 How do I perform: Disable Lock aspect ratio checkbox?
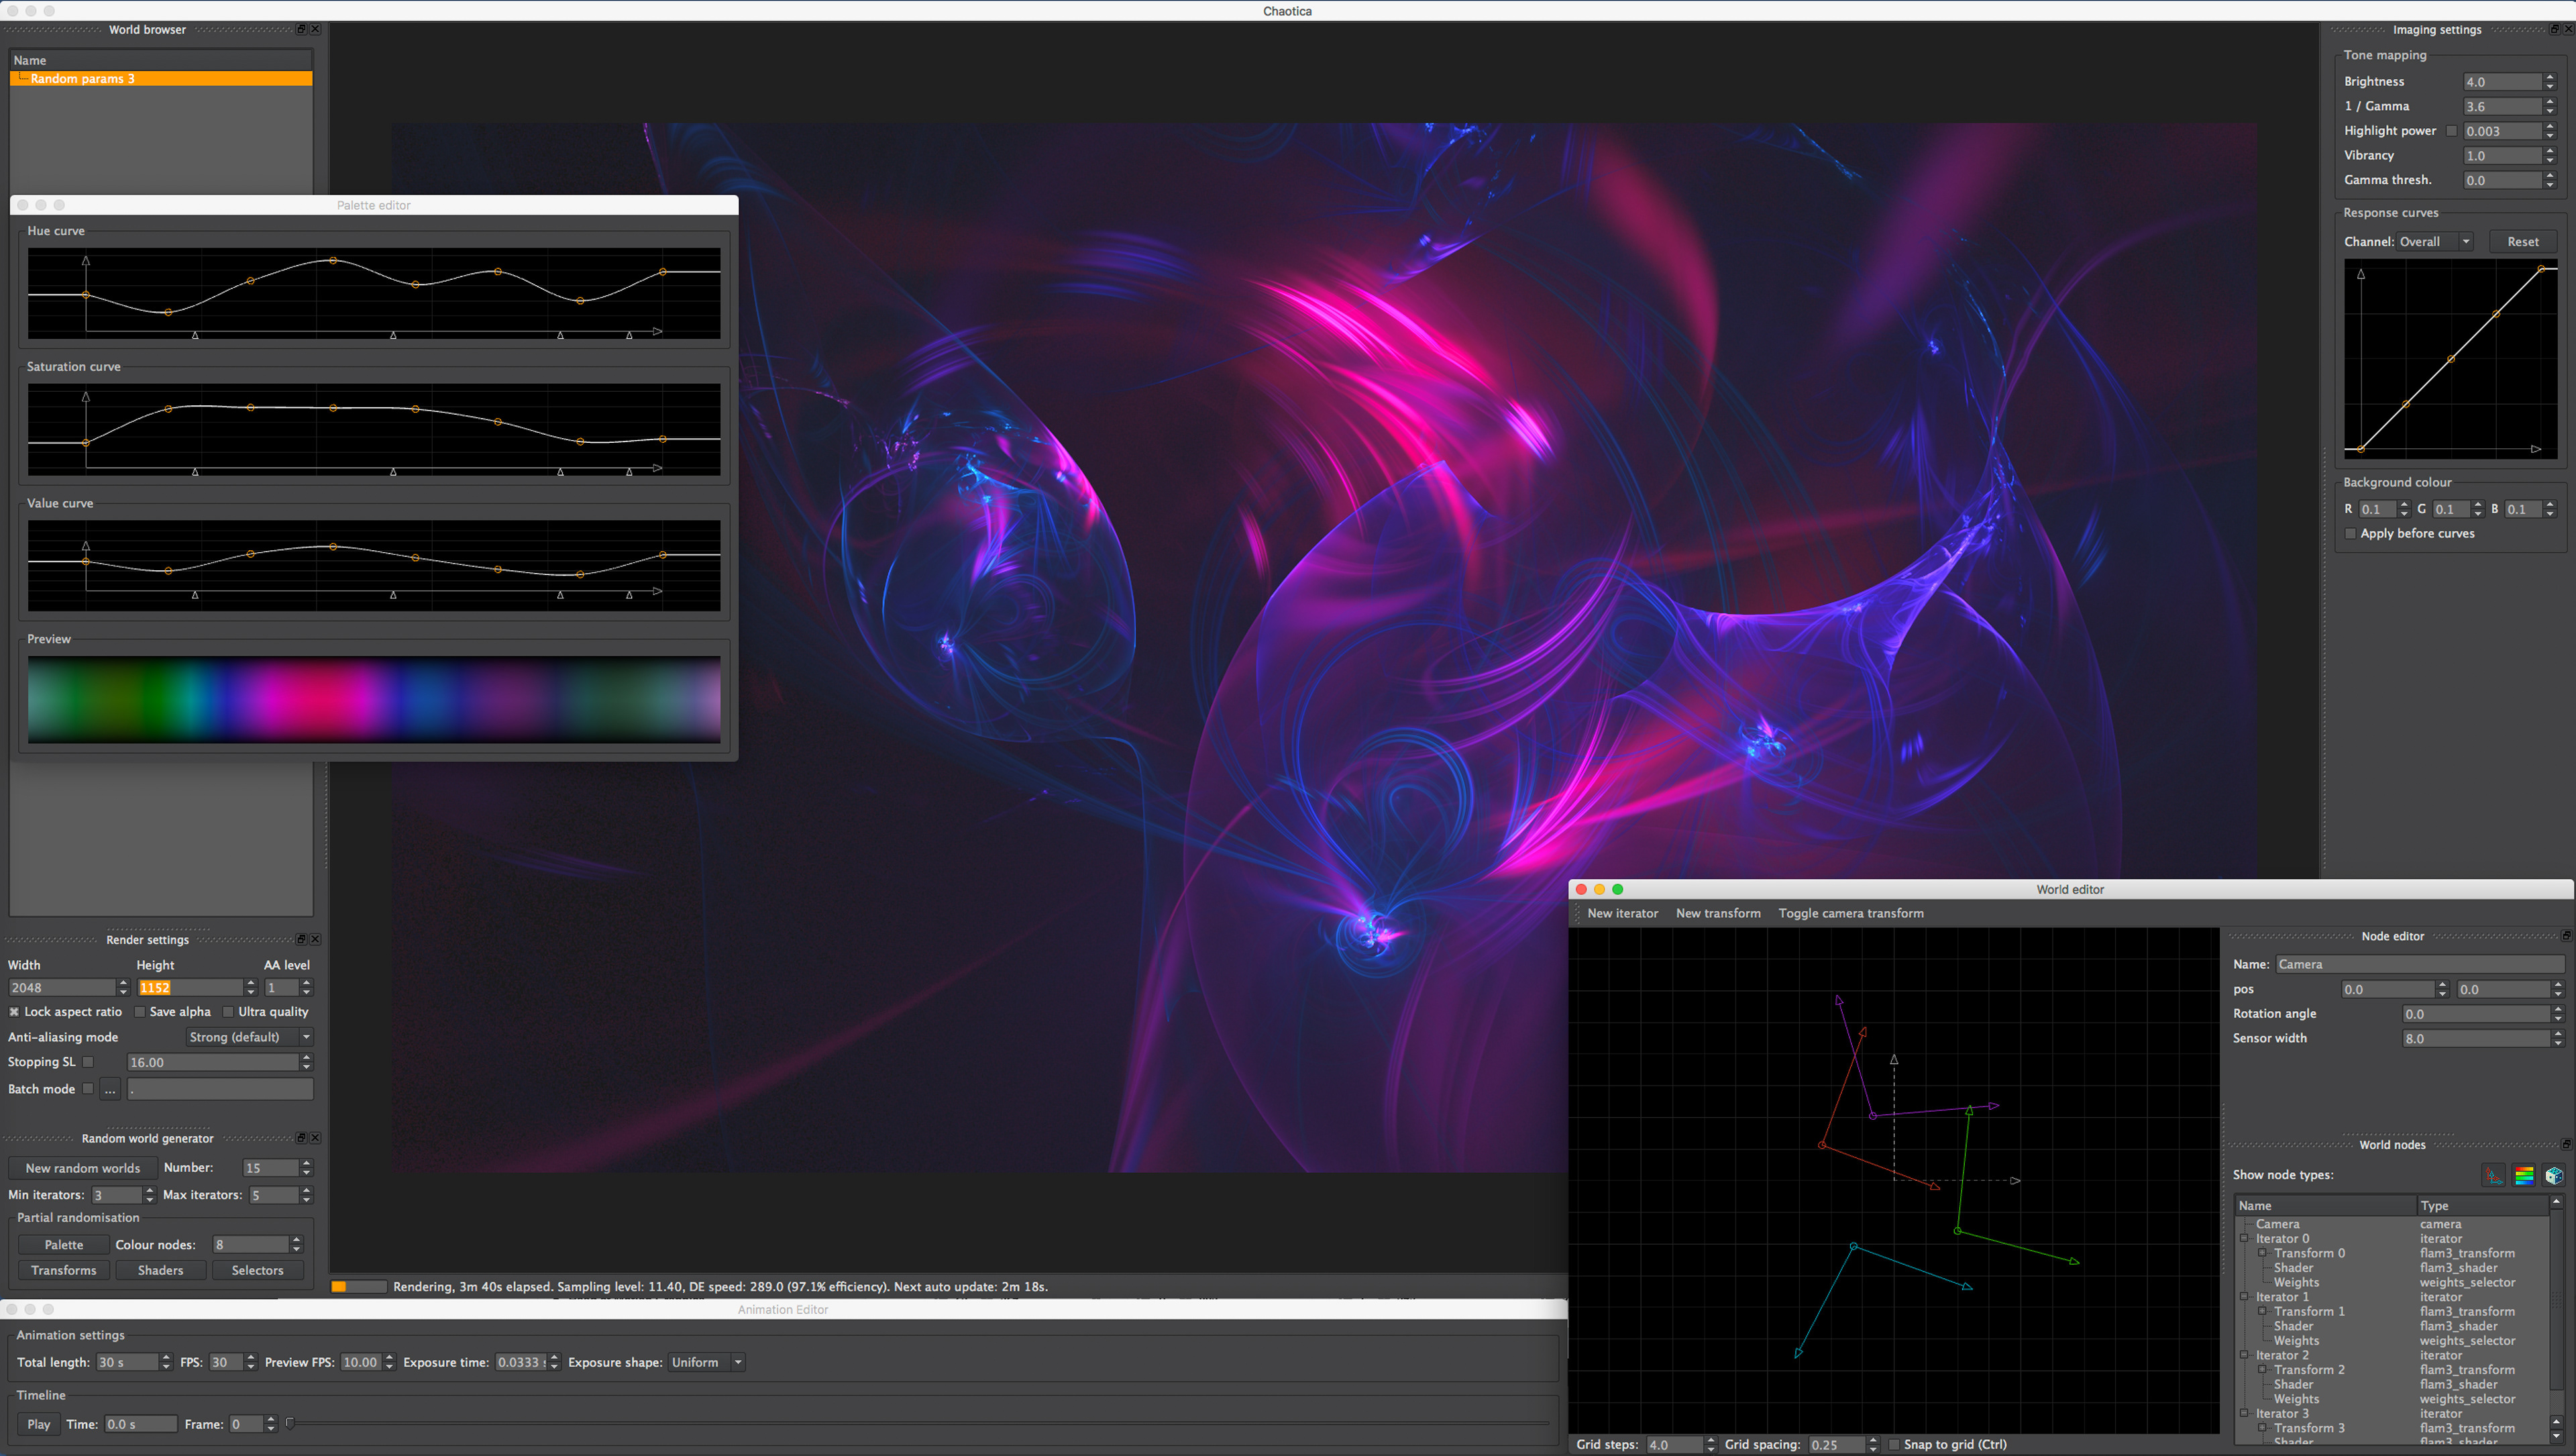point(14,1012)
